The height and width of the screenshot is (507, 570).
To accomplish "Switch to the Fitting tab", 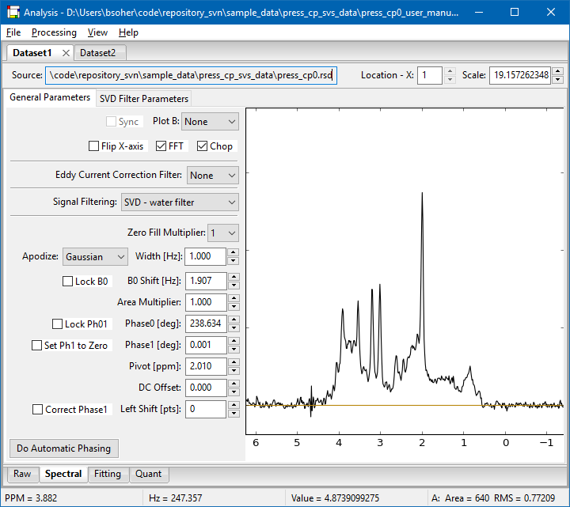I will tap(108, 475).
